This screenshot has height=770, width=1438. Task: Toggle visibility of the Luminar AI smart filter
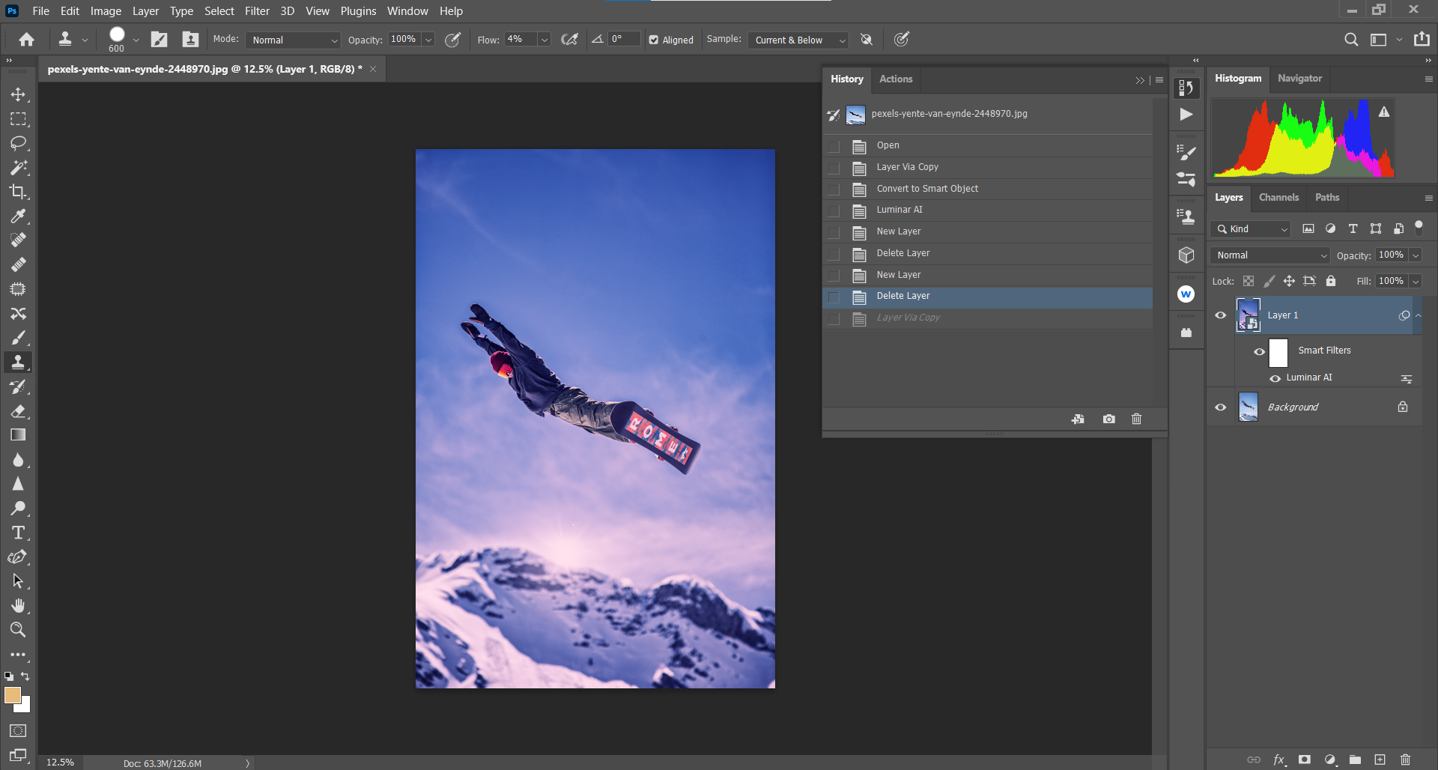[1275, 378]
